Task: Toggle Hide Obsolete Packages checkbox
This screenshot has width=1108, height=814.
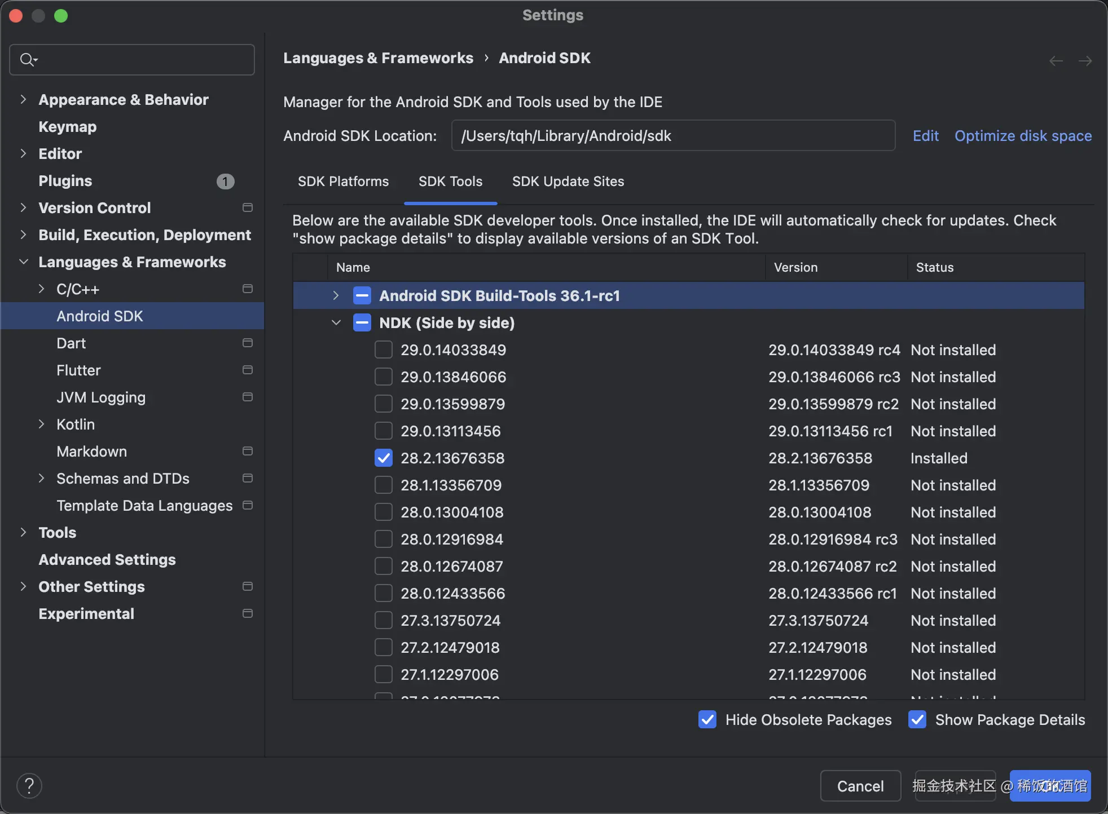Action: [707, 719]
